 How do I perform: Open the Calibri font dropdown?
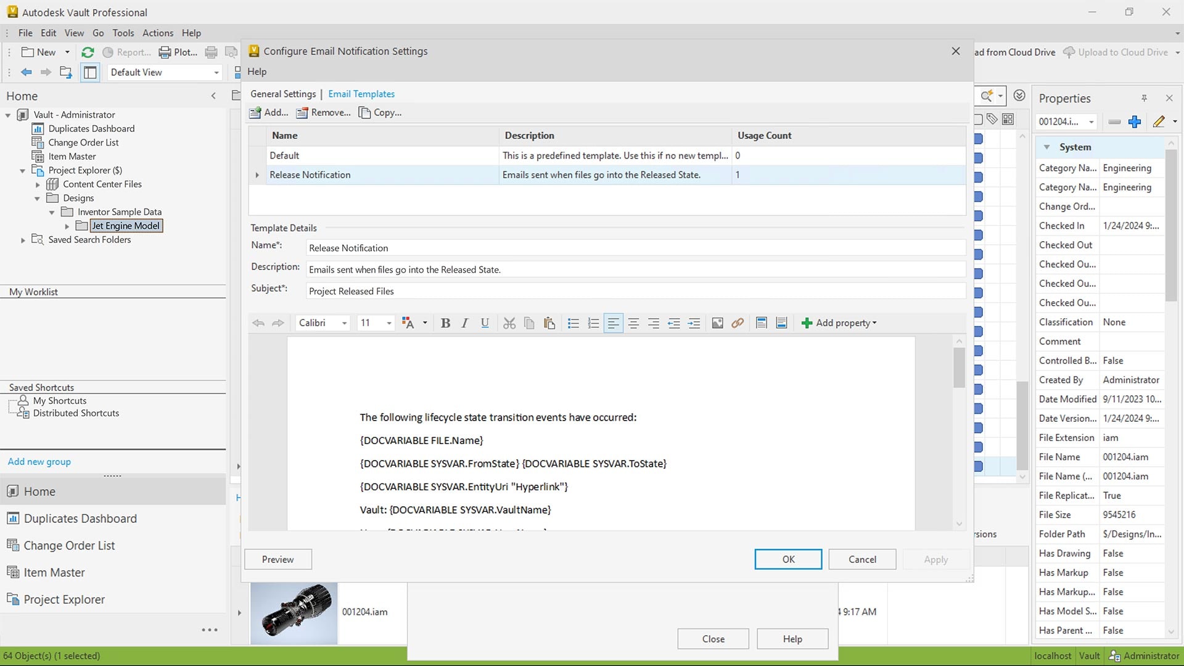[344, 323]
